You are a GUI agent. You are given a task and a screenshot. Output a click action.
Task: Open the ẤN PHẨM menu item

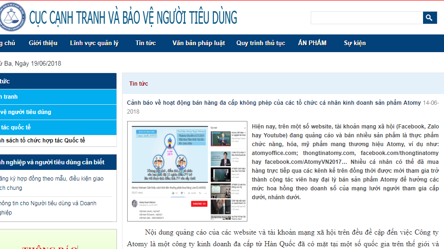(x=312, y=43)
